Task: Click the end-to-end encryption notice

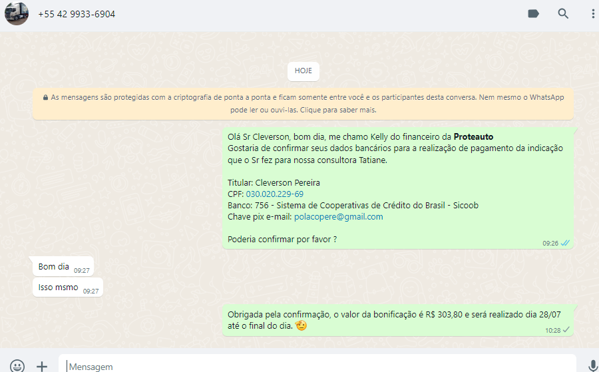Action: click(x=303, y=104)
